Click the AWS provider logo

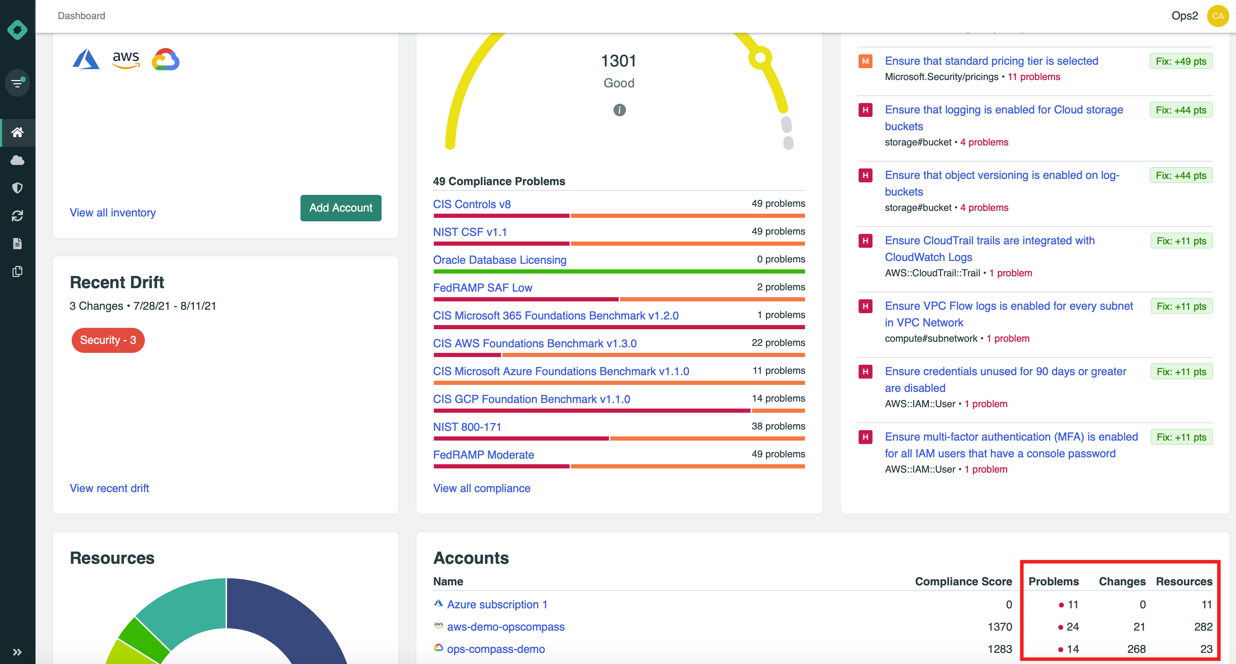point(126,60)
